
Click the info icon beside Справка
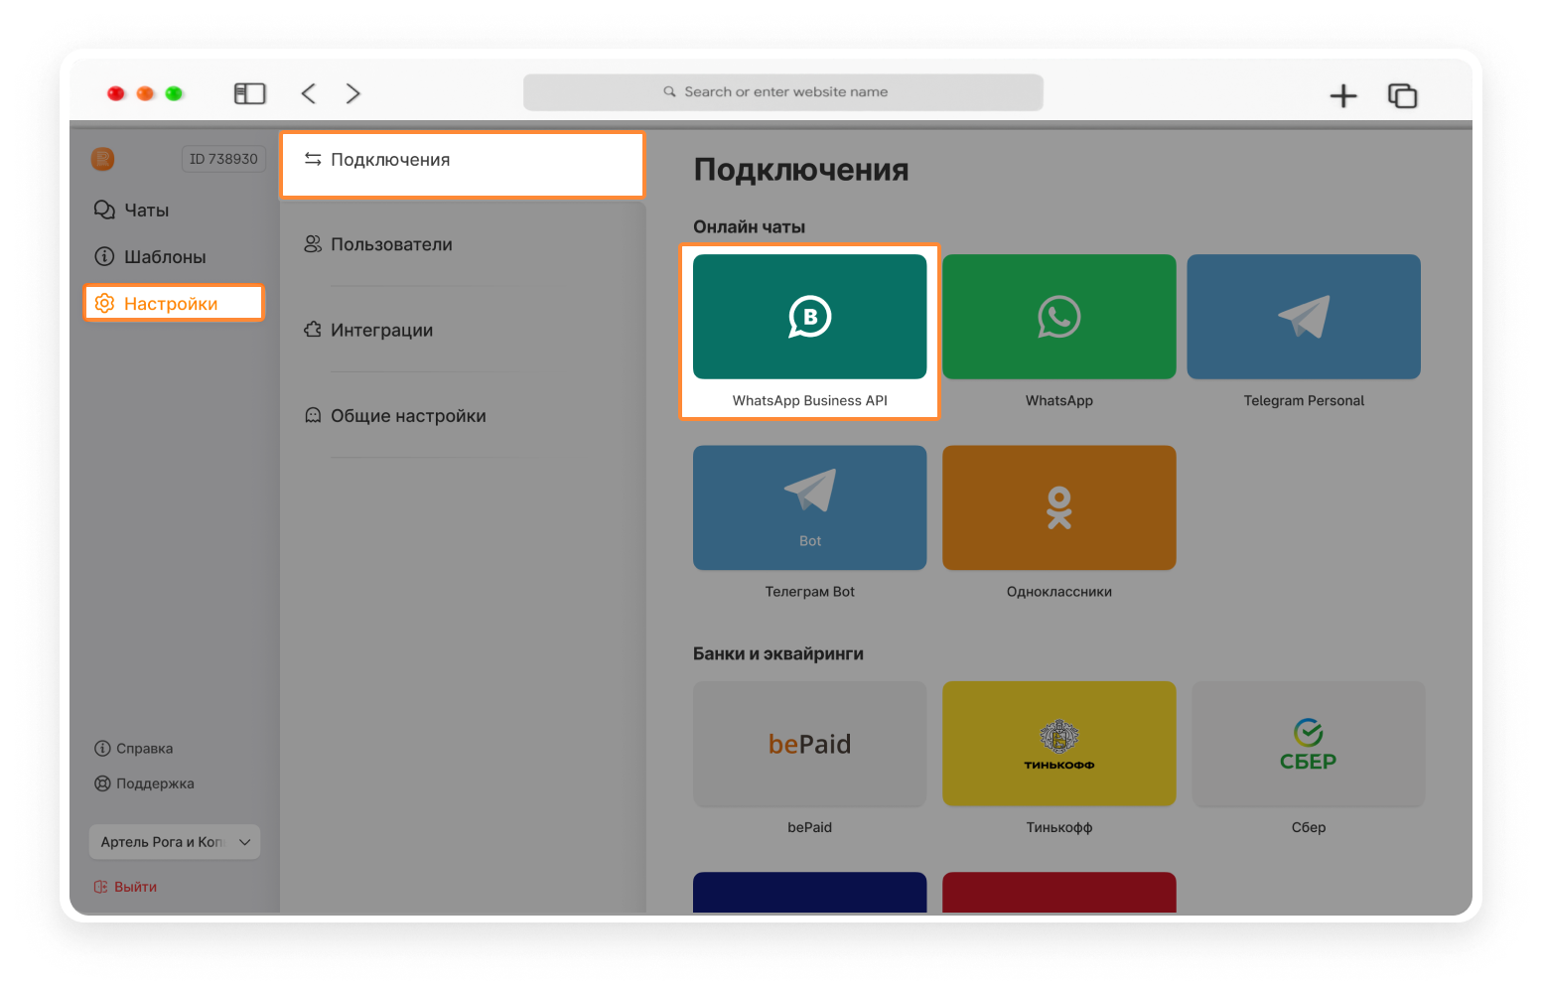click(102, 749)
